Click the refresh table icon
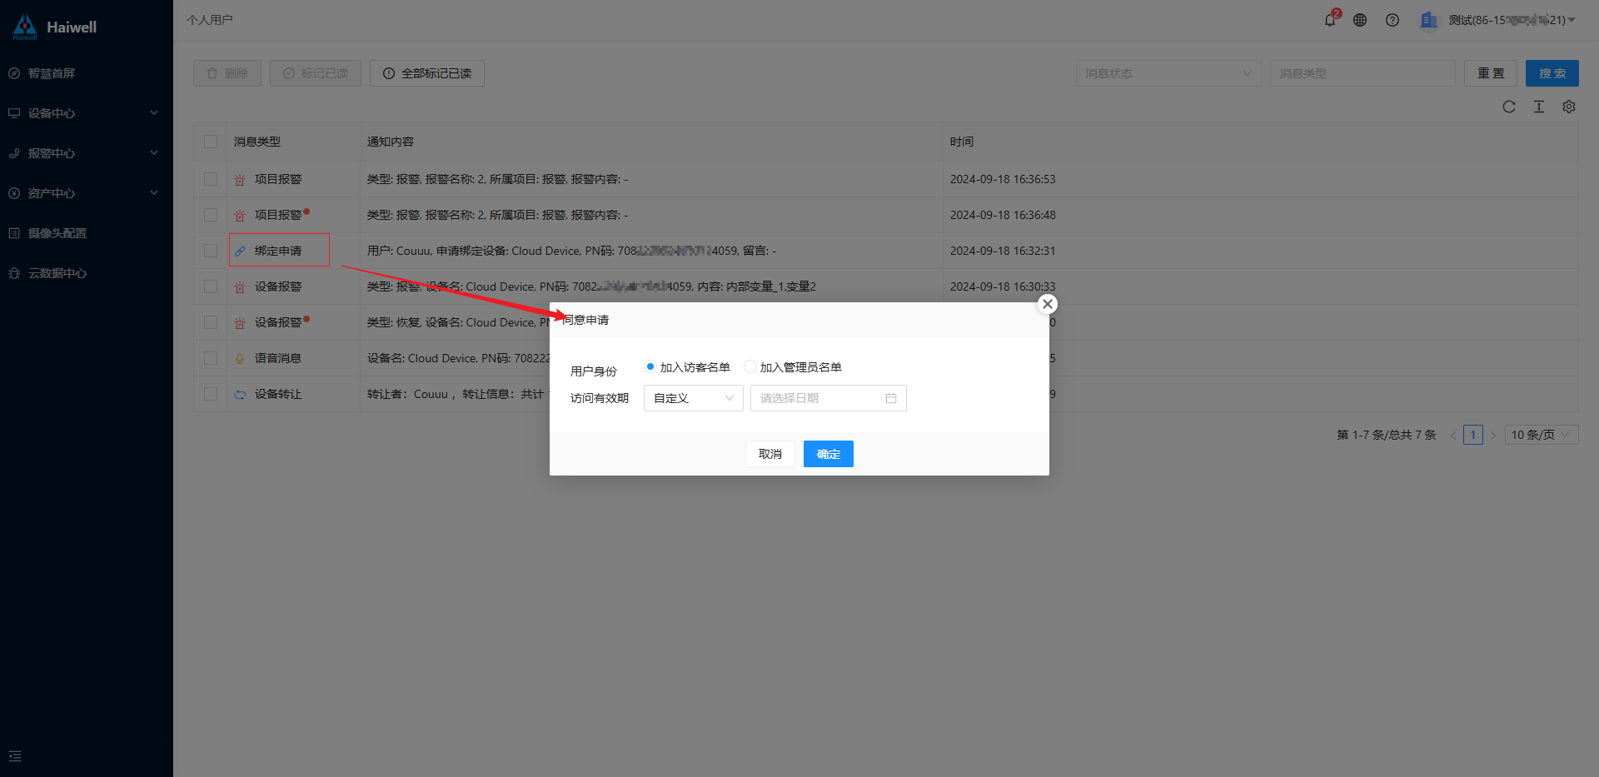Image resolution: width=1599 pixels, height=777 pixels. coord(1509,107)
